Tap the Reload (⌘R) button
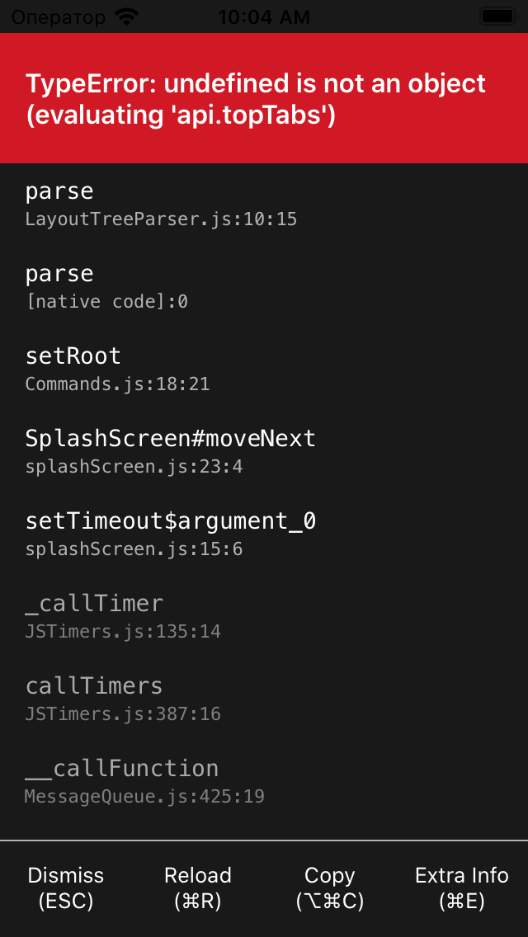 [197, 888]
